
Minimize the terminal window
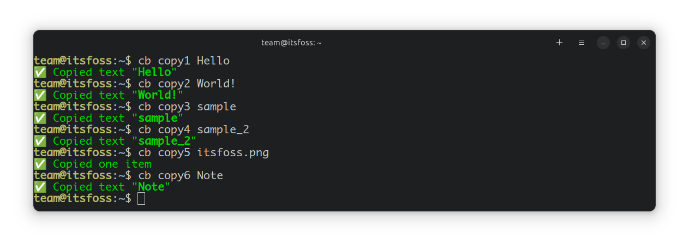coord(603,43)
